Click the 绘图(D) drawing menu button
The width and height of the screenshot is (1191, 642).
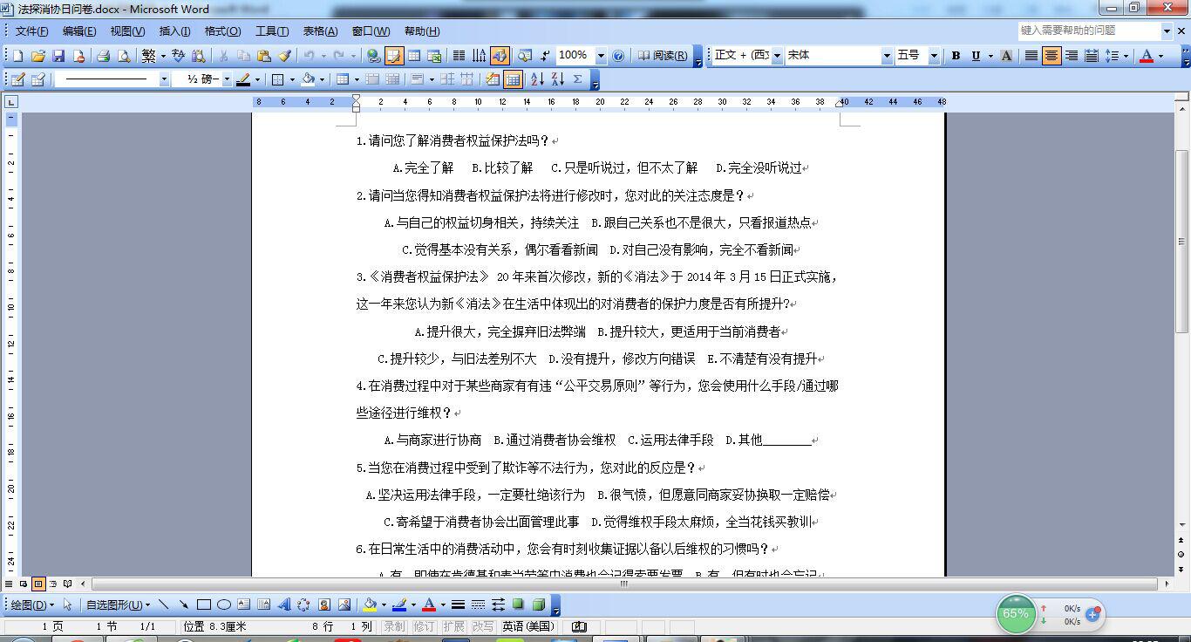[x=32, y=604]
